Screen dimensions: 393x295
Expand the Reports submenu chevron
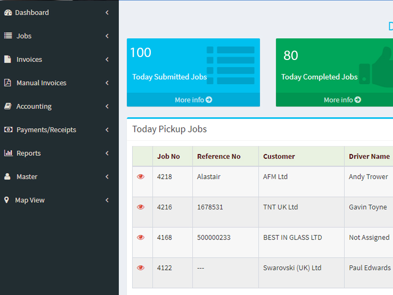(x=107, y=153)
